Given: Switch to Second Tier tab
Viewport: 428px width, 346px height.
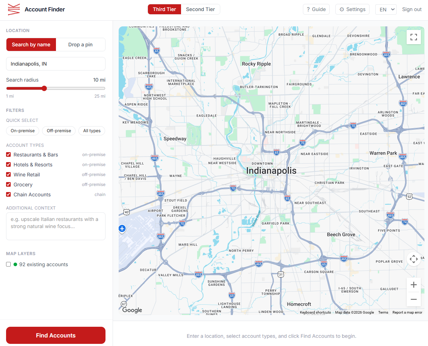Looking at the screenshot, I should coord(200,9).
